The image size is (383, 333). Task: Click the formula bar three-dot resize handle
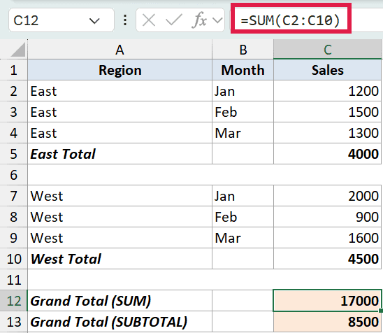(x=125, y=20)
